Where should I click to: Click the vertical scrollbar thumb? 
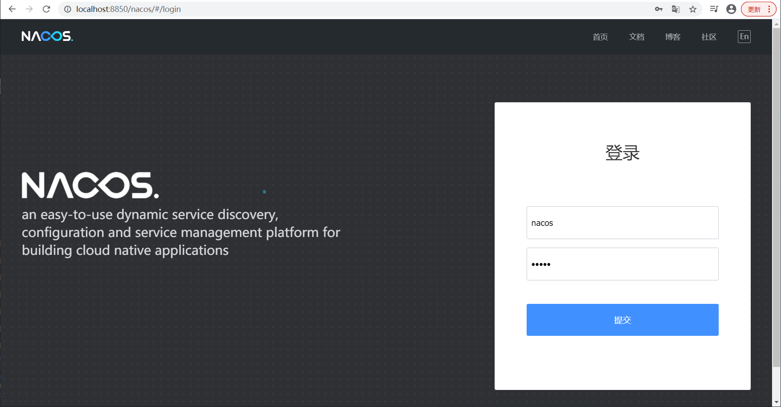pyautogui.click(x=776, y=197)
